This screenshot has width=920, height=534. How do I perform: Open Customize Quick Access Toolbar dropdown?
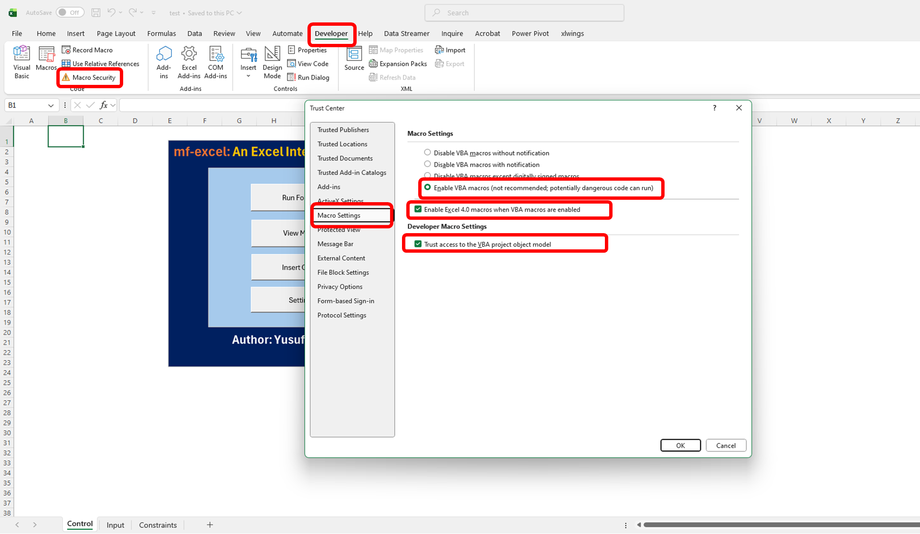pos(154,13)
